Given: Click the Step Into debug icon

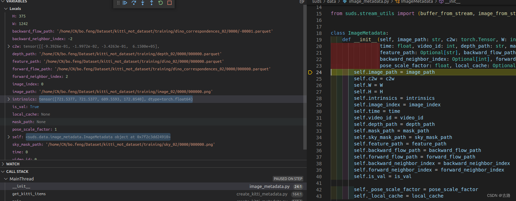Looking at the screenshot, I should (x=143, y=3).
